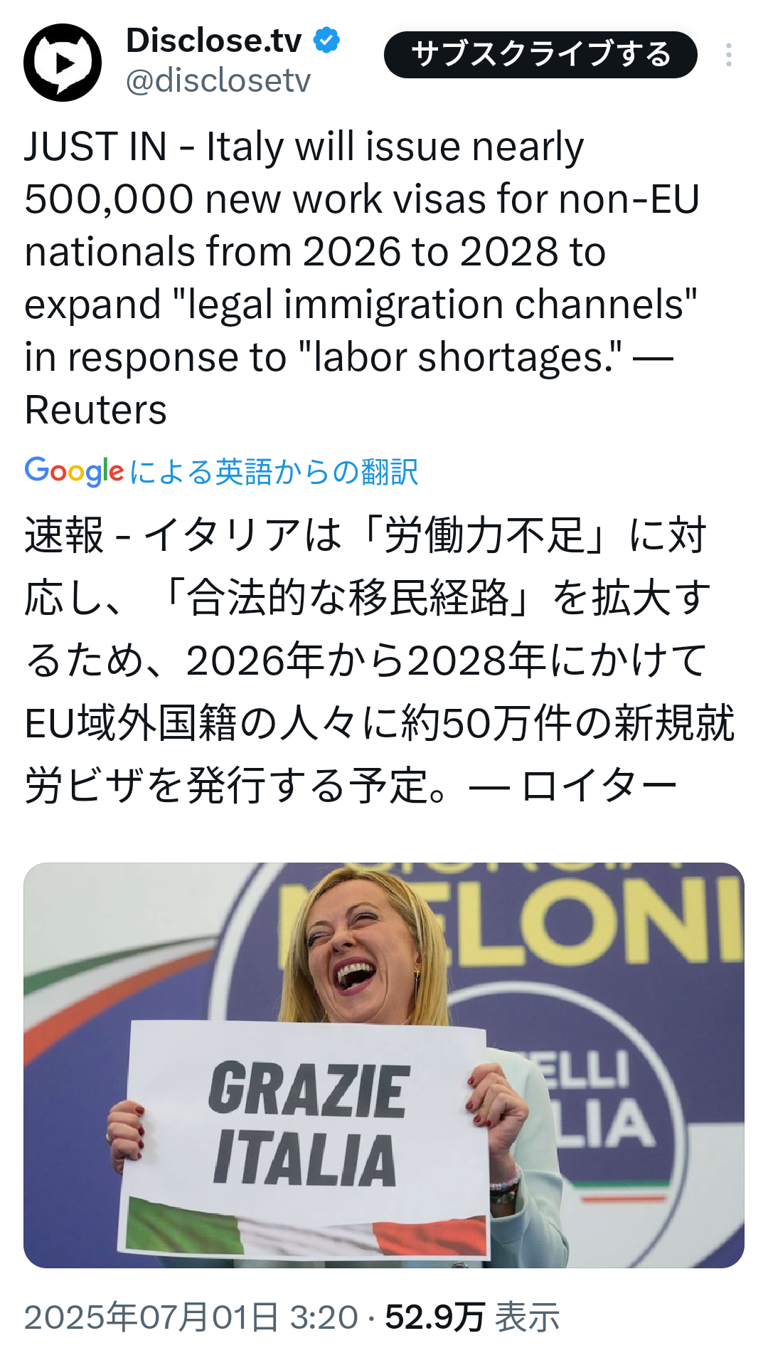Tap the @disclosetv handle
This screenshot has width=768, height=1348.
click(x=218, y=80)
